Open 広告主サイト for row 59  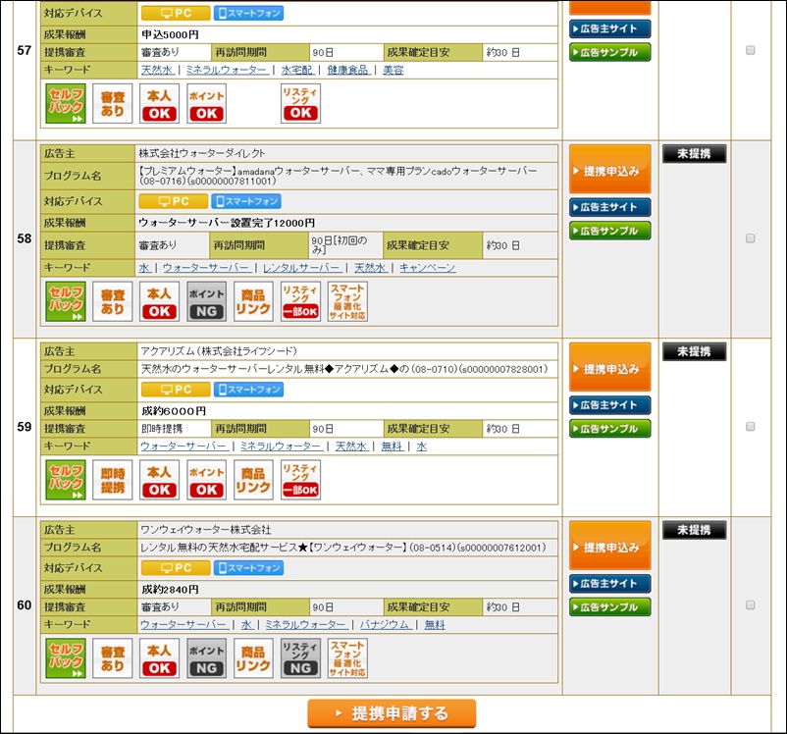point(609,405)
